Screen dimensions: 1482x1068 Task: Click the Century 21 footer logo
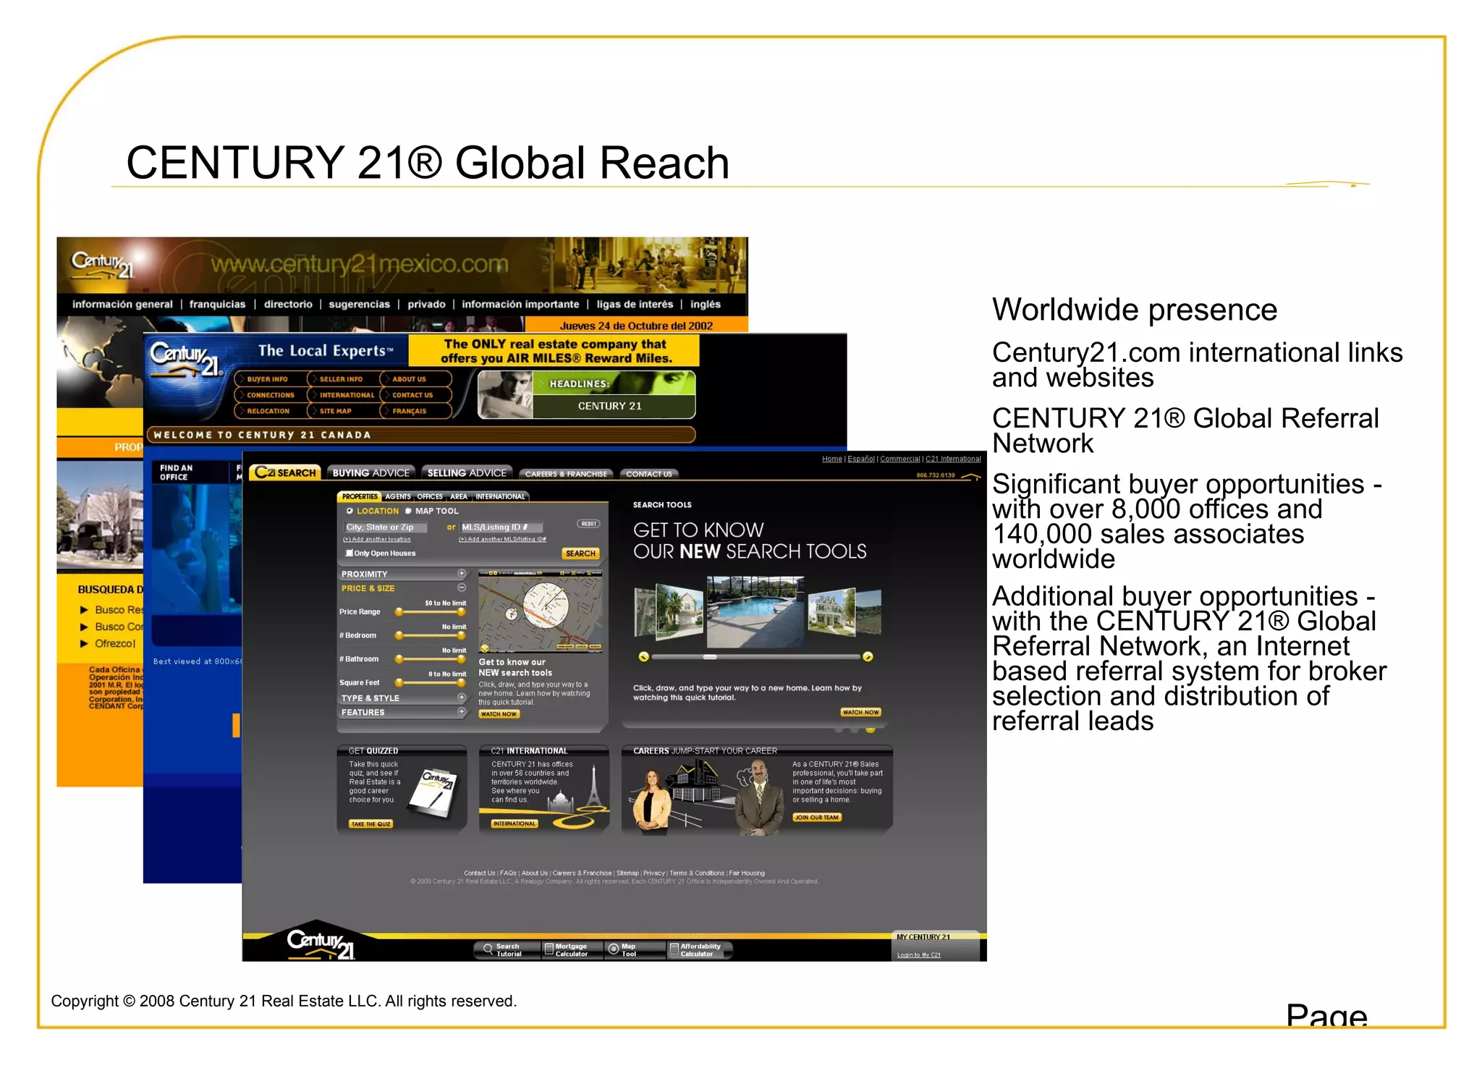[x=321, y=943]
